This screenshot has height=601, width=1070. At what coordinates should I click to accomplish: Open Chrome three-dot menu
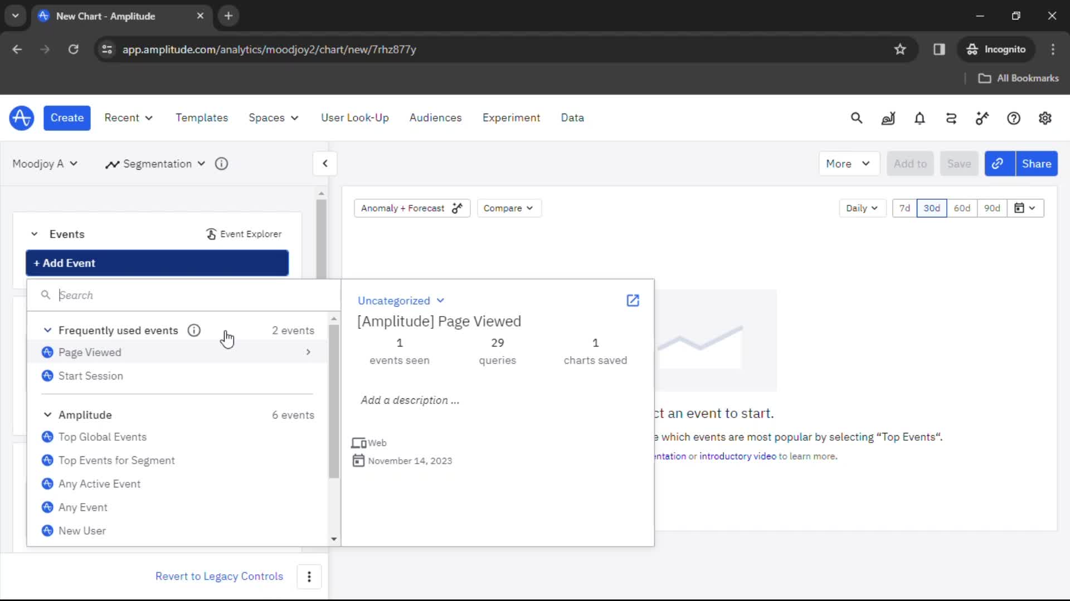tap(1053, 50)
